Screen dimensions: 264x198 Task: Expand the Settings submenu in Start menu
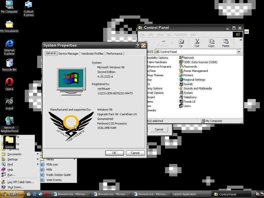pyautogui.click(x=20, y=159)
